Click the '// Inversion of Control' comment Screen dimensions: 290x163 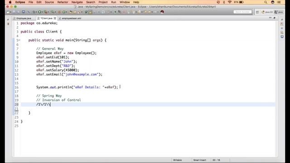click(58, 100)
